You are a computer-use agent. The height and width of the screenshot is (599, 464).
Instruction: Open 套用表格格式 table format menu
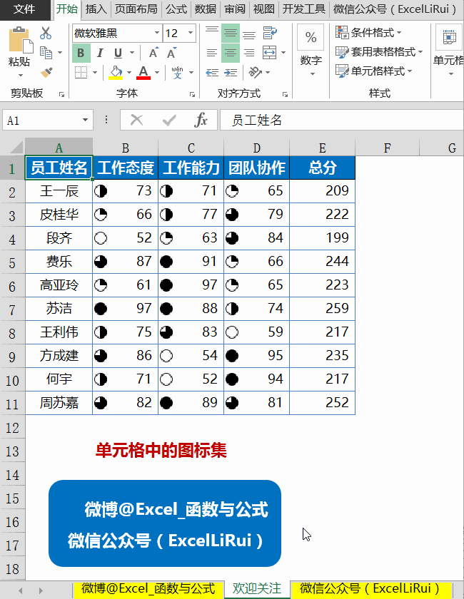pyautogui.click(x=379, y=52)
